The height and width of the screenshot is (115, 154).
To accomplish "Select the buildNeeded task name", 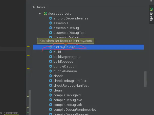I will pyautogui.click(x=63, y=62).
